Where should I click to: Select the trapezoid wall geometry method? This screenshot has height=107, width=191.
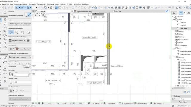click(x=23, y=32)
